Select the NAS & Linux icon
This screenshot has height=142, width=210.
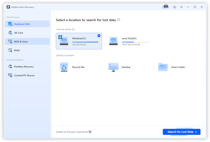point(10,42)
